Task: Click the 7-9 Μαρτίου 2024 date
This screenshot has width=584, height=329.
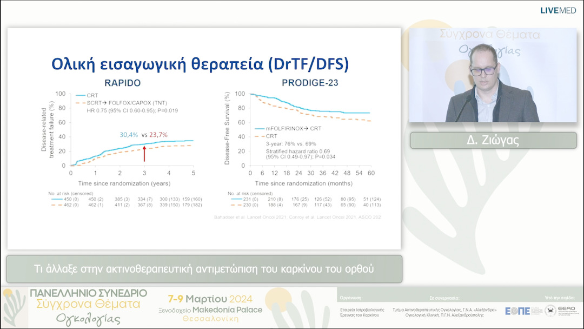Action: tap(210, 299)
